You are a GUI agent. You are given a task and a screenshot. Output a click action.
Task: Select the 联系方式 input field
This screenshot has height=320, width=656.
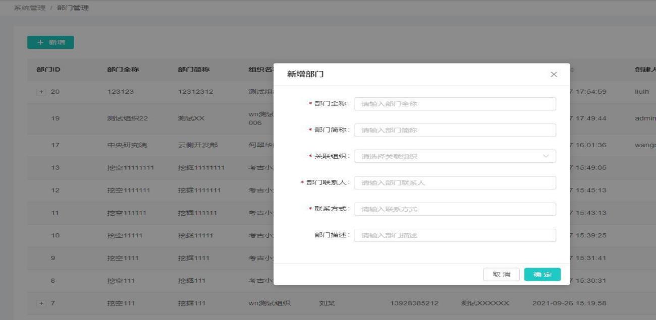[455, 209]
